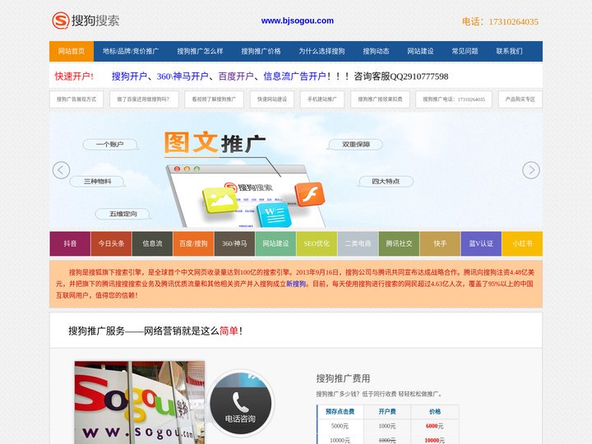Click 做了百度还用做搜狗吗? button
This screenshot has width=592, height=444.
(144, 99)
